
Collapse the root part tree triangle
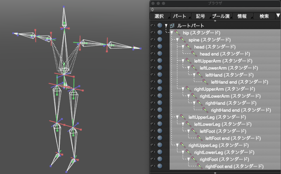coord(166,26)
